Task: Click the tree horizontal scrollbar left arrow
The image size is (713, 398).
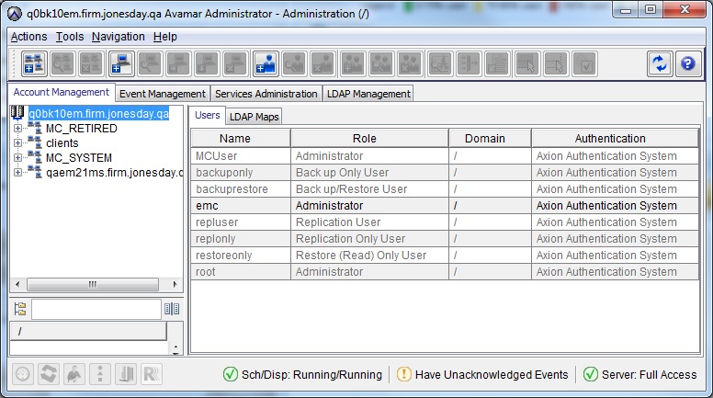Action: click(17, 284)
